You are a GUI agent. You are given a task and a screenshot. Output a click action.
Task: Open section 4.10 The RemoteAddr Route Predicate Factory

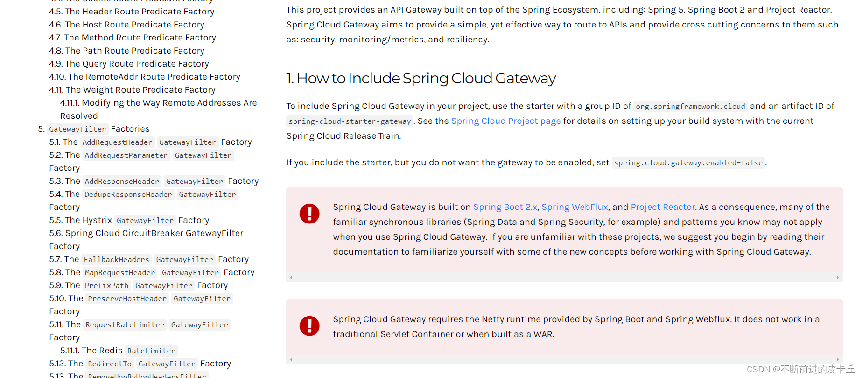(x=145, y=77)
